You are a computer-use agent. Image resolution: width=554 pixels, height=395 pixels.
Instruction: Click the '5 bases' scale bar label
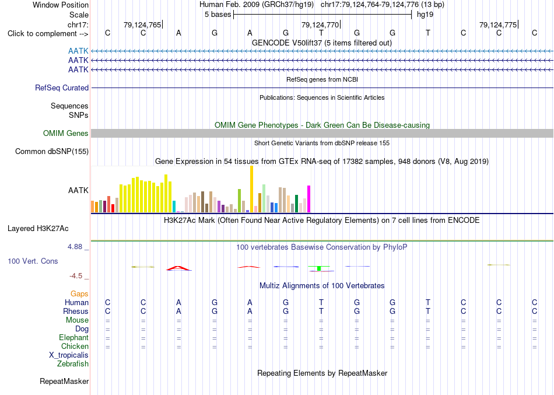tap(218, 15)
